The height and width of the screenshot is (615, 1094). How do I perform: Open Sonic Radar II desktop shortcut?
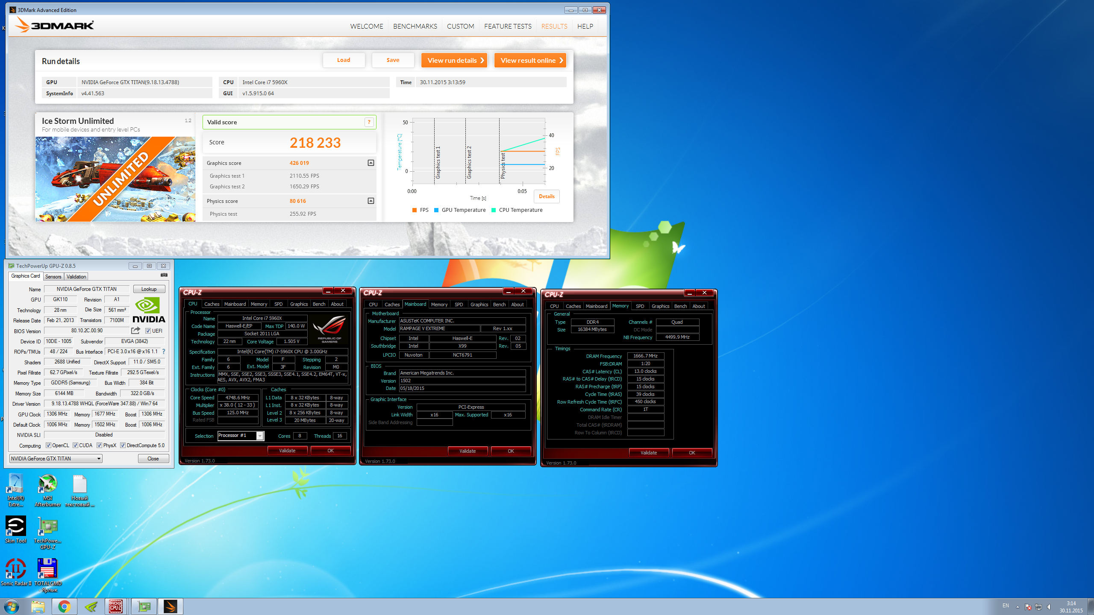point(16,572)
